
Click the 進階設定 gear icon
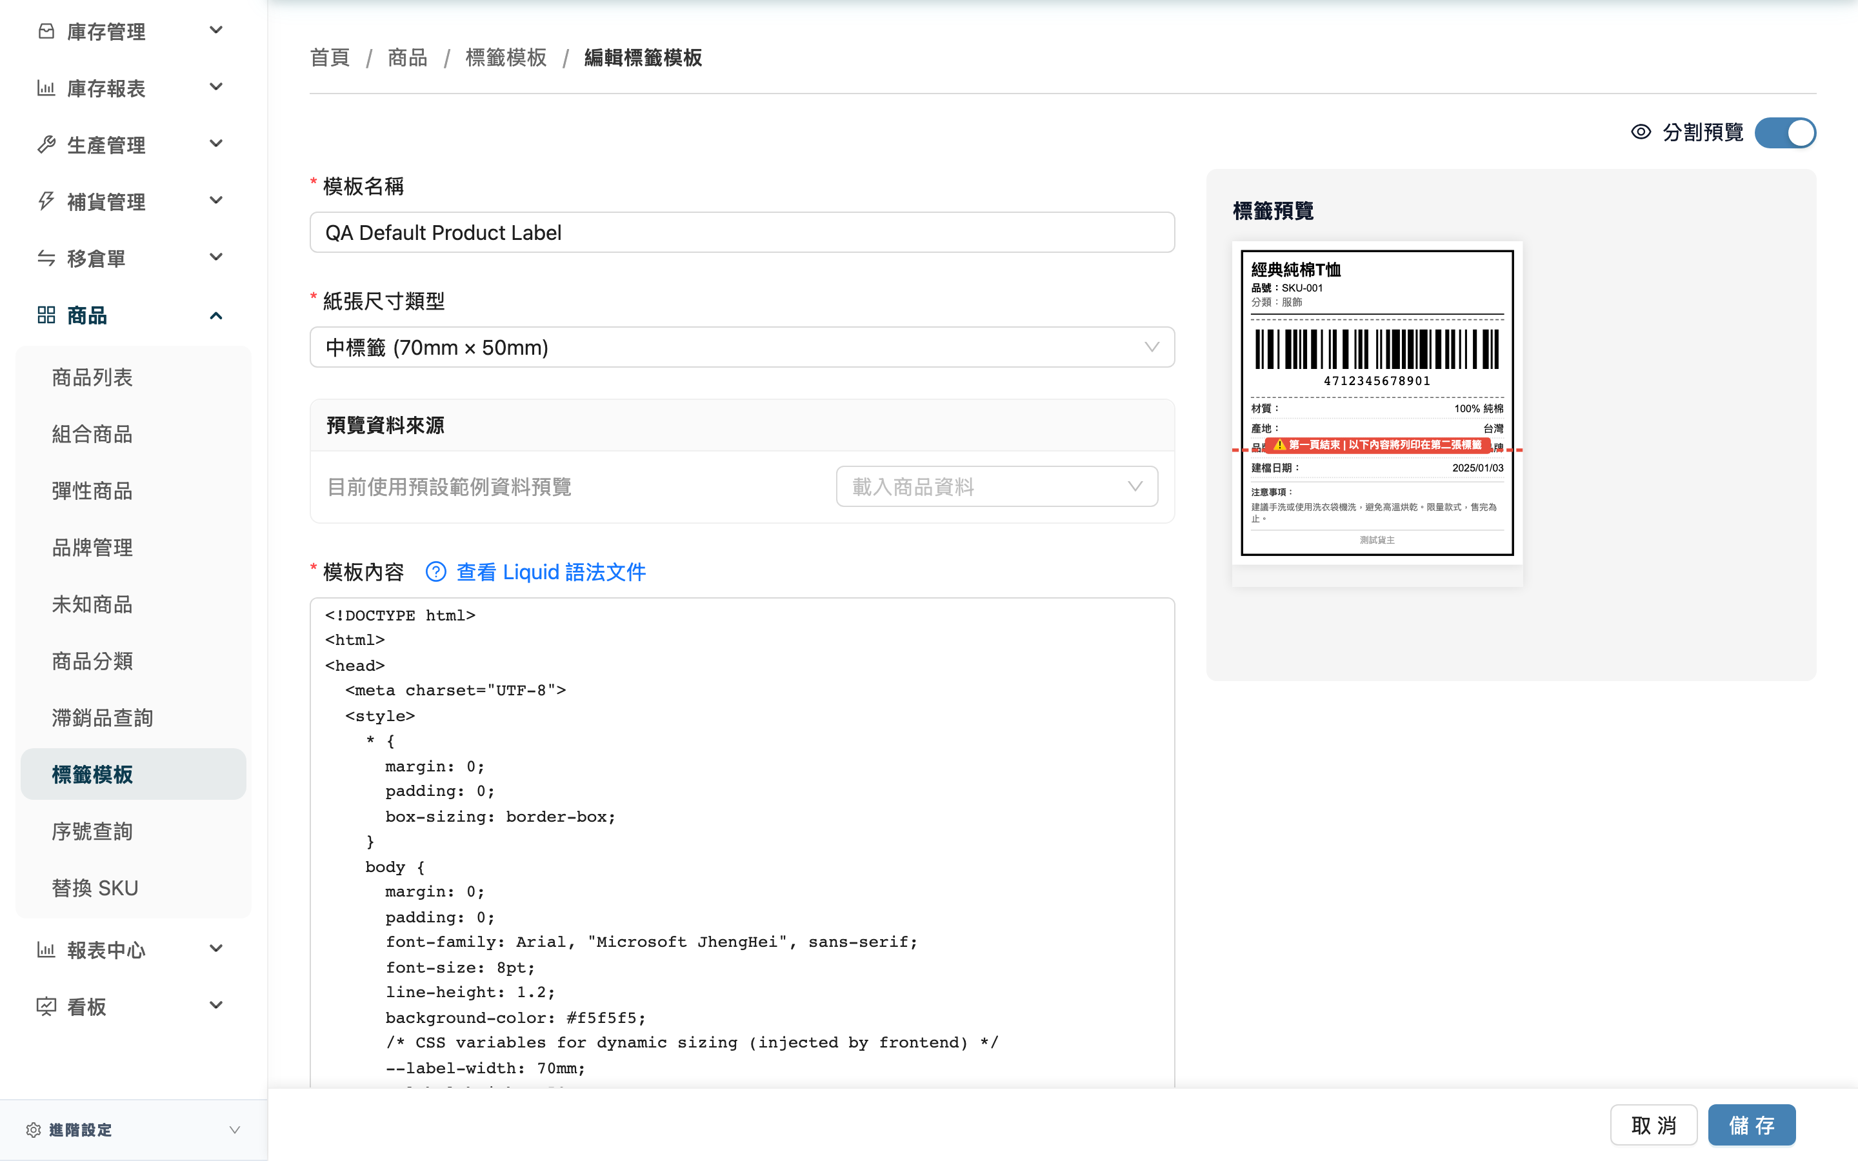[33, 1129]
